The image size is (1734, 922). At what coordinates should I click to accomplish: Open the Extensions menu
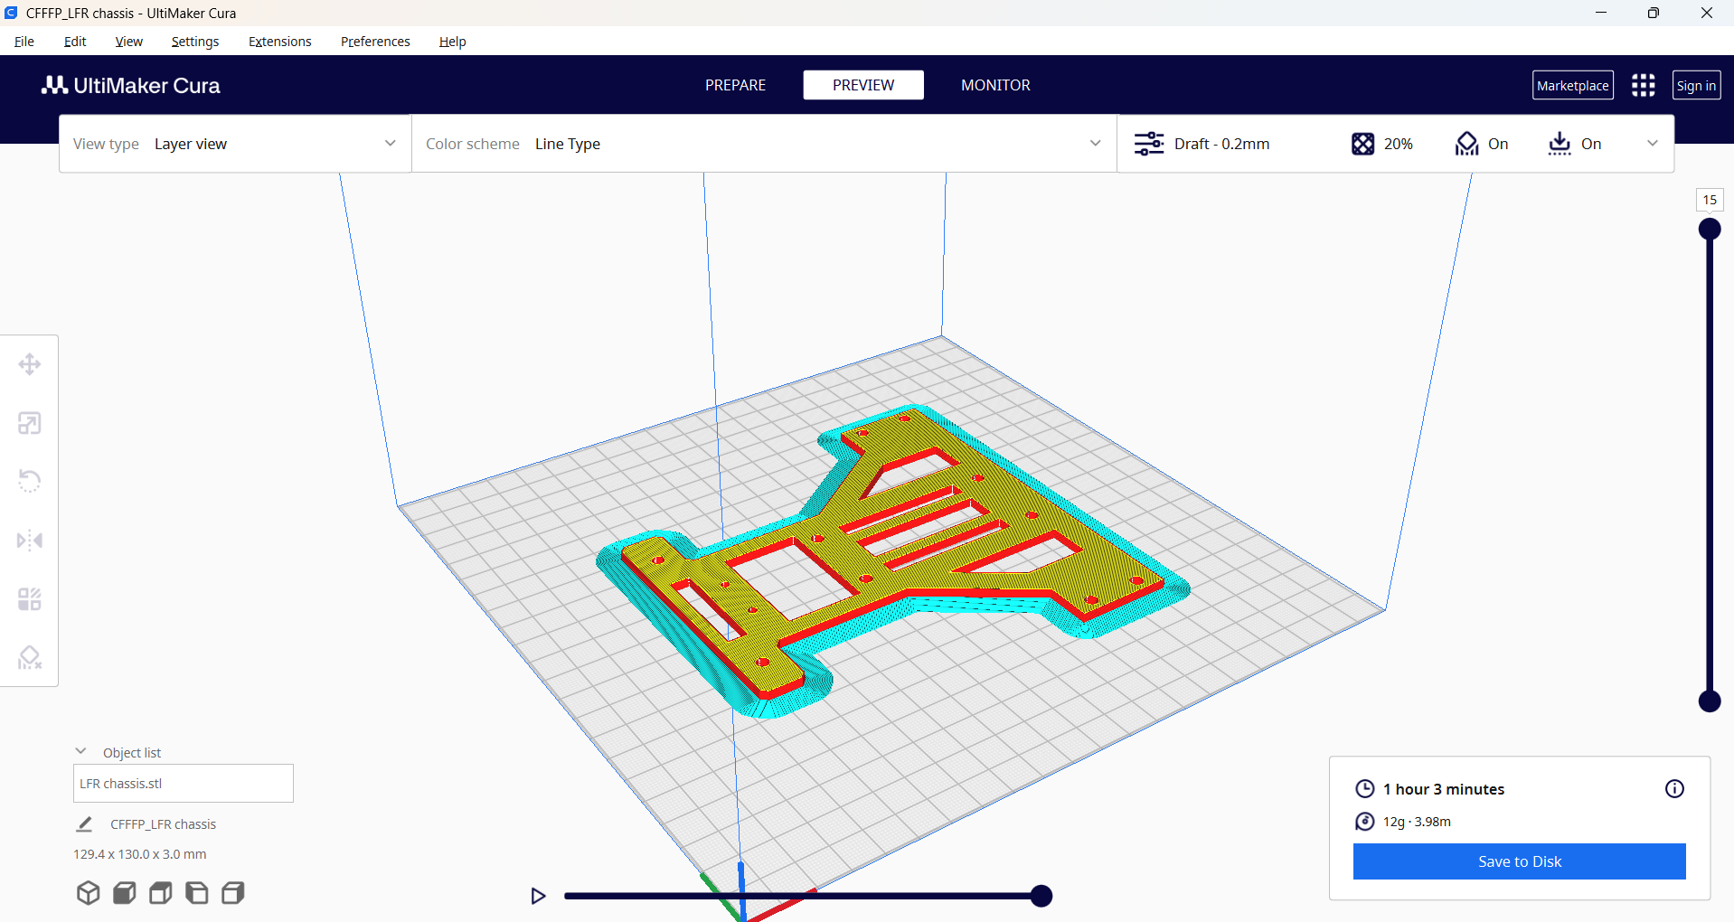coord(280,42)
